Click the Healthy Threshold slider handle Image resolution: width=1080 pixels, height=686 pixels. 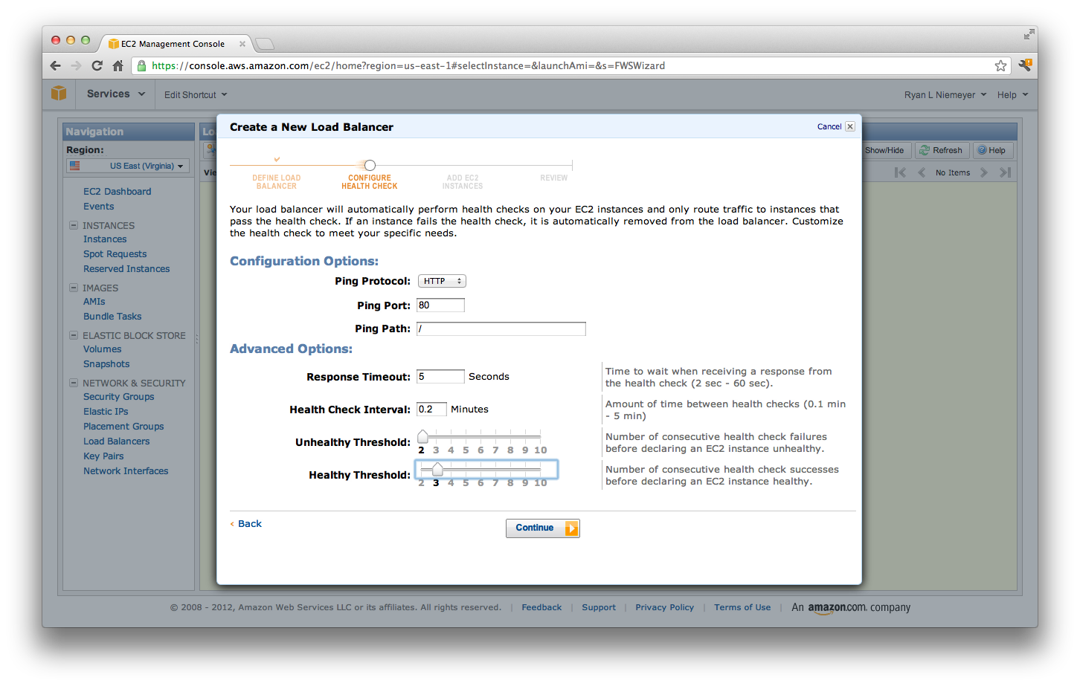click(437, 469)
